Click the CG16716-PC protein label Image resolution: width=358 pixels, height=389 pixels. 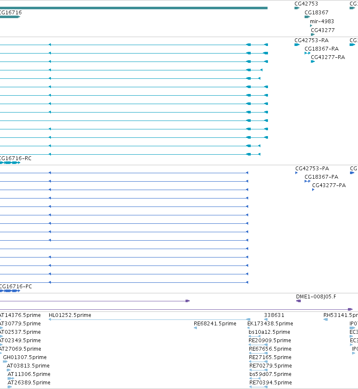click(x=16, y=287)
